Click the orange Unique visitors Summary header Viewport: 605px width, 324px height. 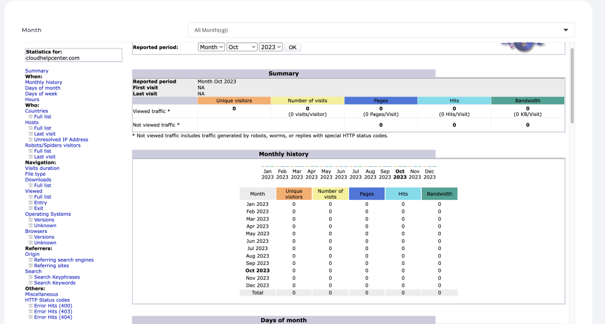[234, 101]
